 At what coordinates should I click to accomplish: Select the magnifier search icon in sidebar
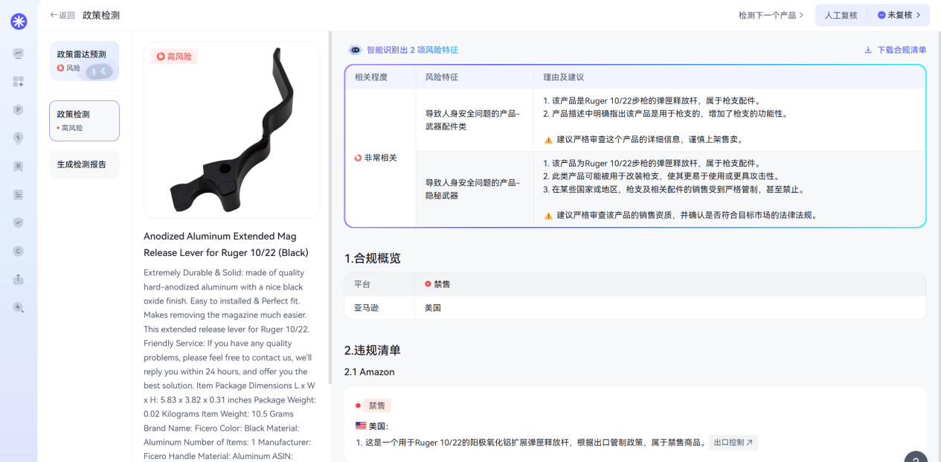pos(18,307)
